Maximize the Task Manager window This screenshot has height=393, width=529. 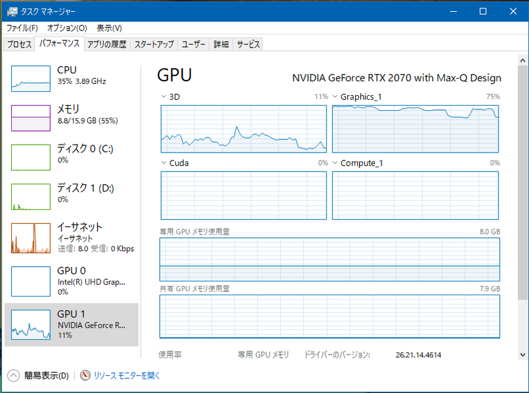pos(483,11)
